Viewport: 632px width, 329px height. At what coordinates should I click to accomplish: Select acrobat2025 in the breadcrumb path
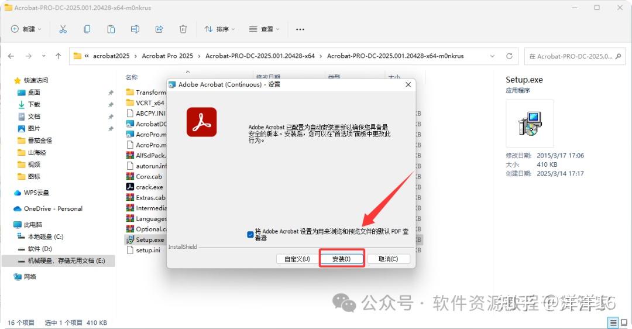[111, 56]
